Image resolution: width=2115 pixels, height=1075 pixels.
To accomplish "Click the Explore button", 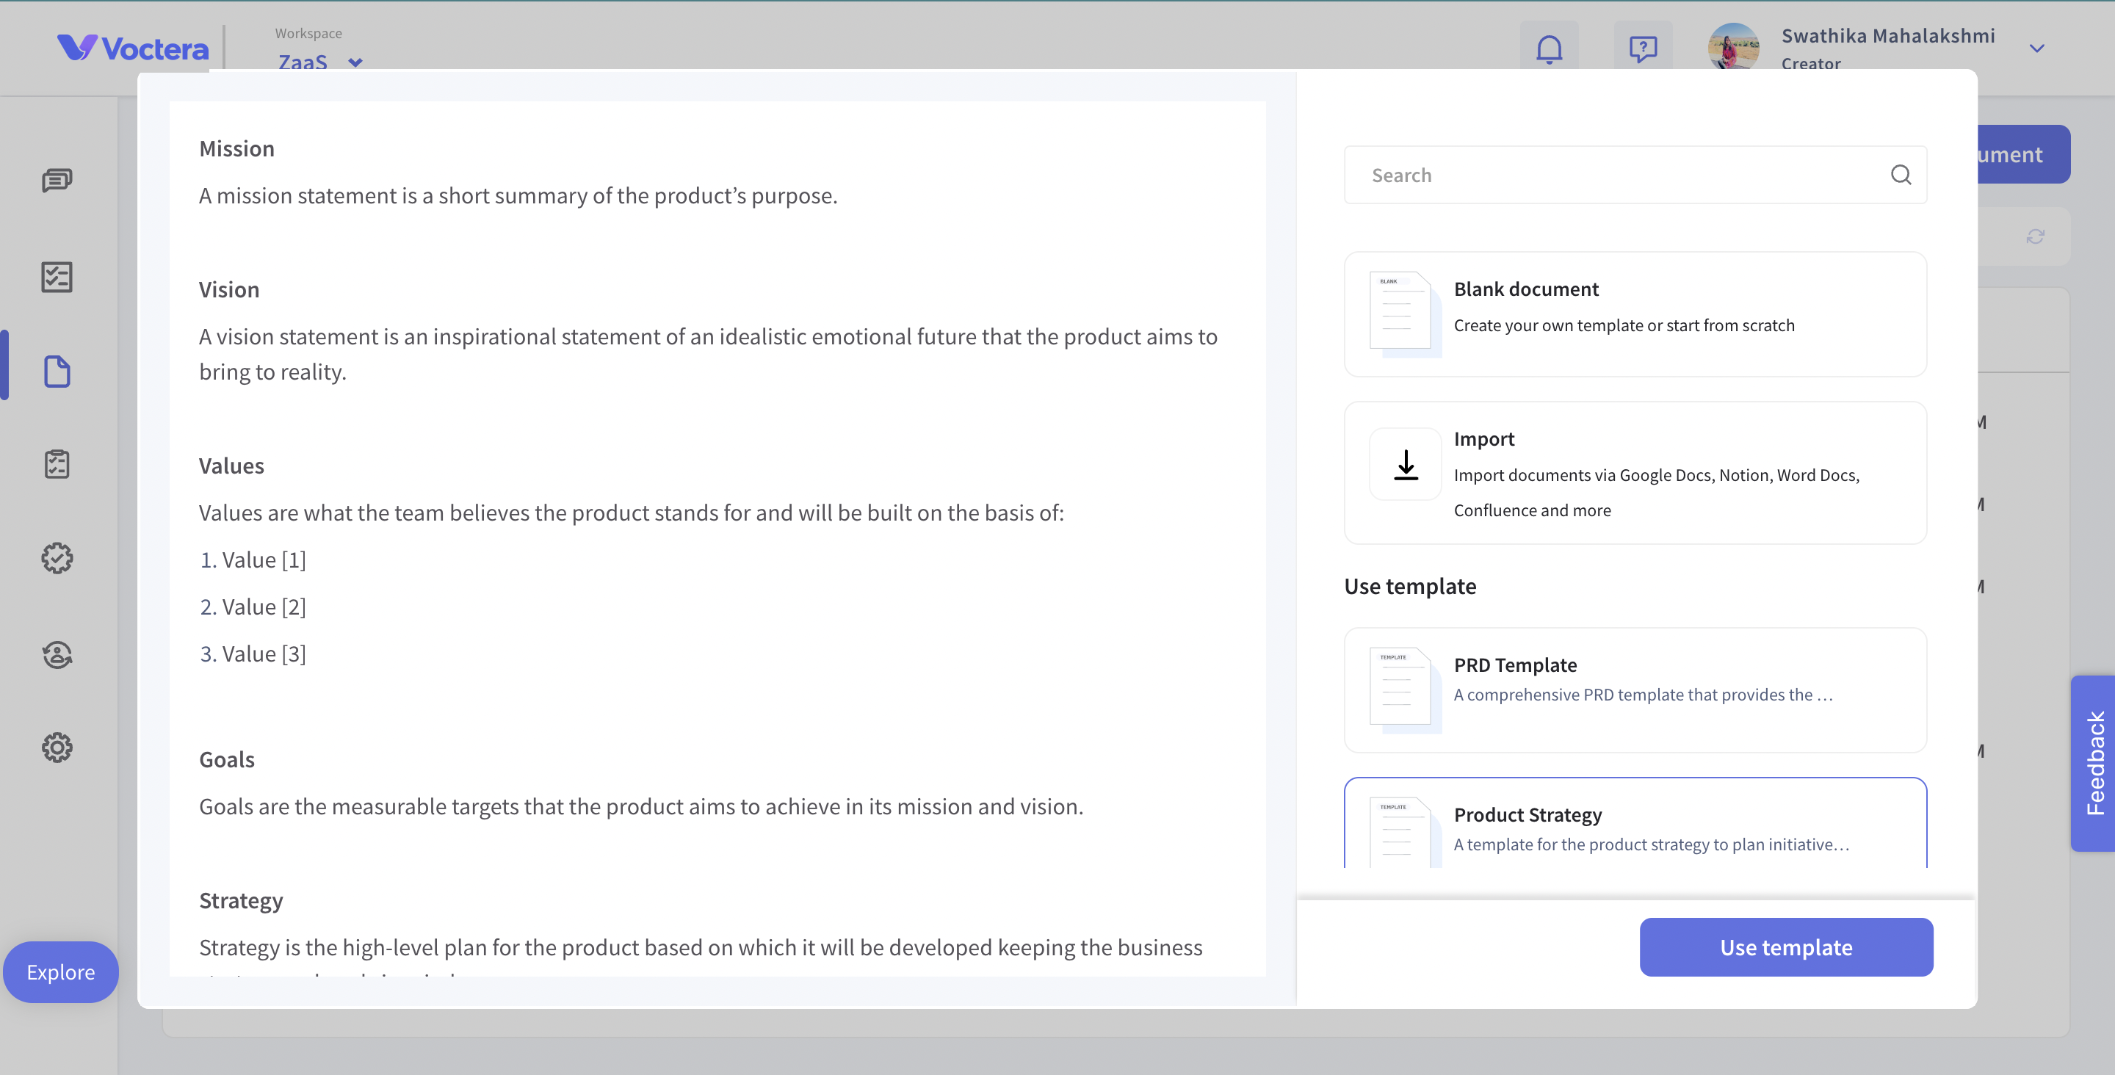I will (x=61, y=972).
